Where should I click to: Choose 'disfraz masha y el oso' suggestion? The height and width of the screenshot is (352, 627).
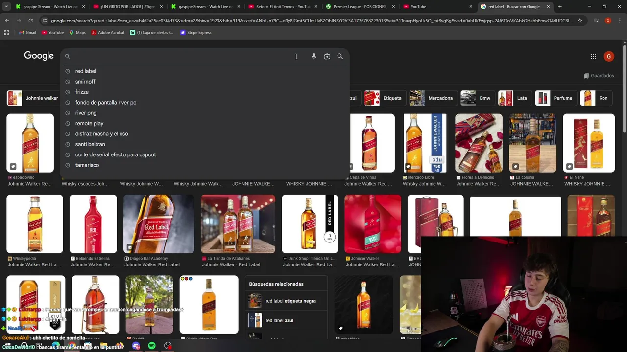point(205,134)
